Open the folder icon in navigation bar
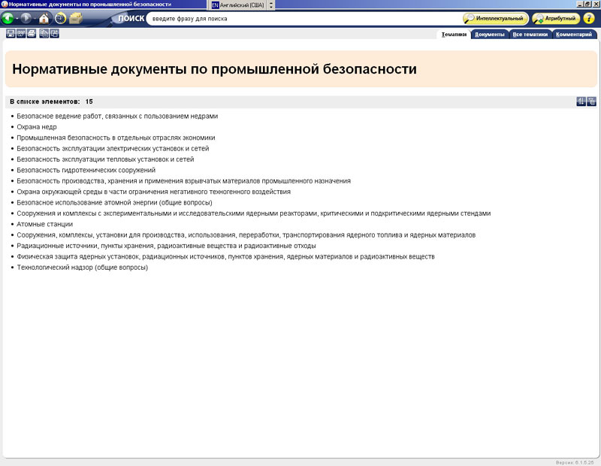Screen dimensions: 601x466 (x=76, y=18)
